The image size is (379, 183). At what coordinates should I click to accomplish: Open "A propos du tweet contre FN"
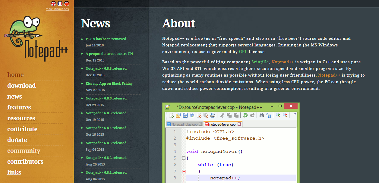pyautogui.click(x=109, y=54)
